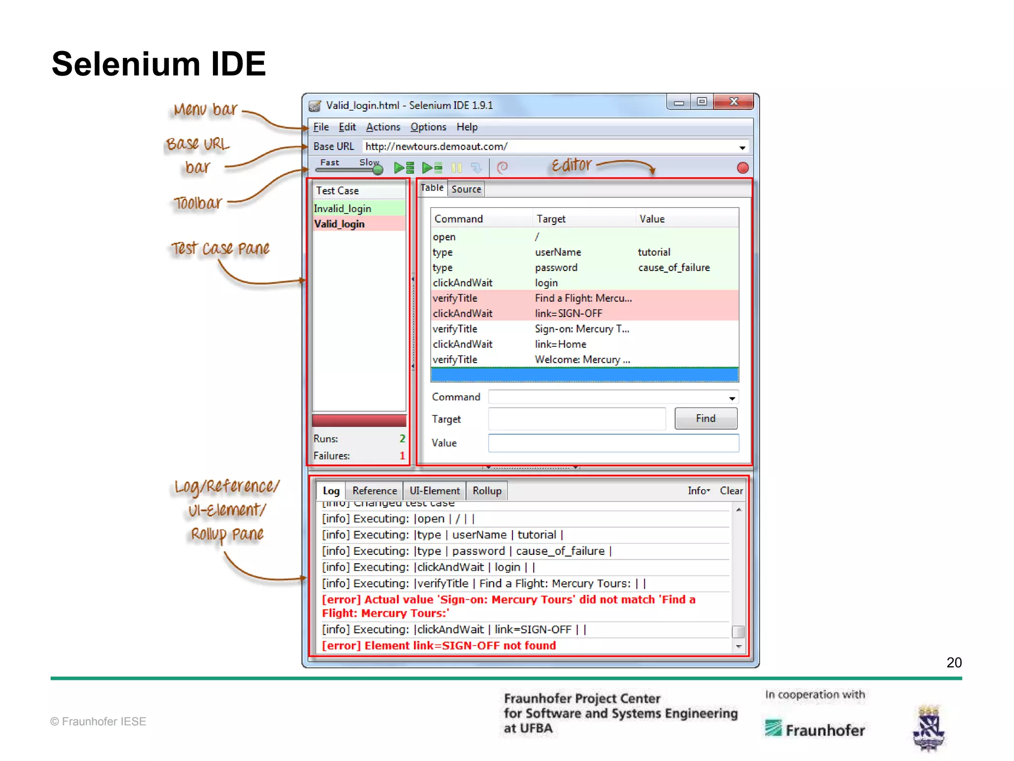The image size is (1014, 761).
Task: Collapse the log pane splitter handle
Action: pyautogui.click(x=532, y=467)
